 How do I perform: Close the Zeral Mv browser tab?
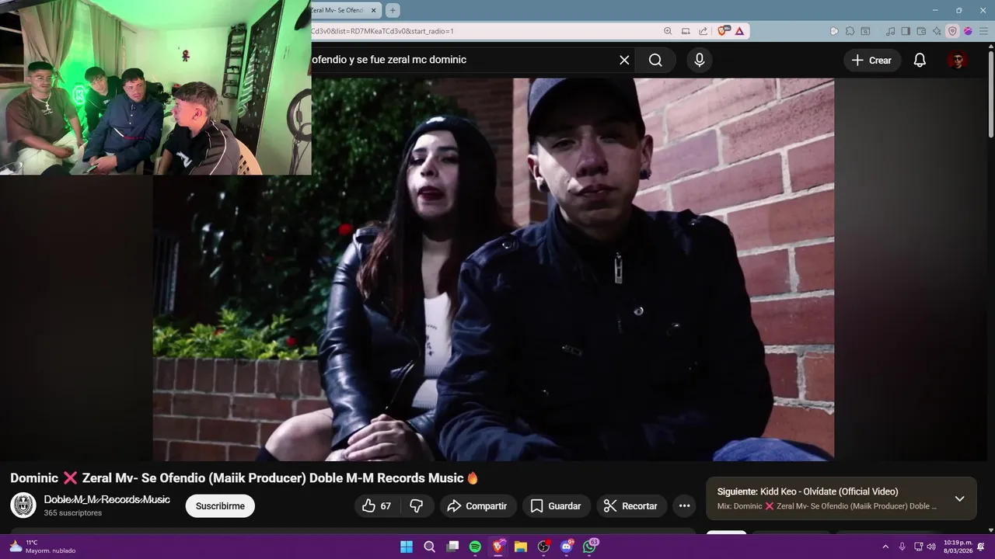pos(374,10)
